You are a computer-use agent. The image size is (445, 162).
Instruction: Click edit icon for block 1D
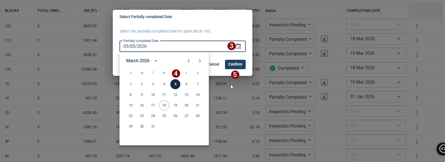(x=324, y=83)
